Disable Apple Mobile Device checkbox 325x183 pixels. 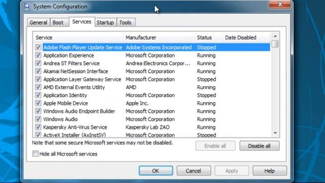(x=38, y=103)
